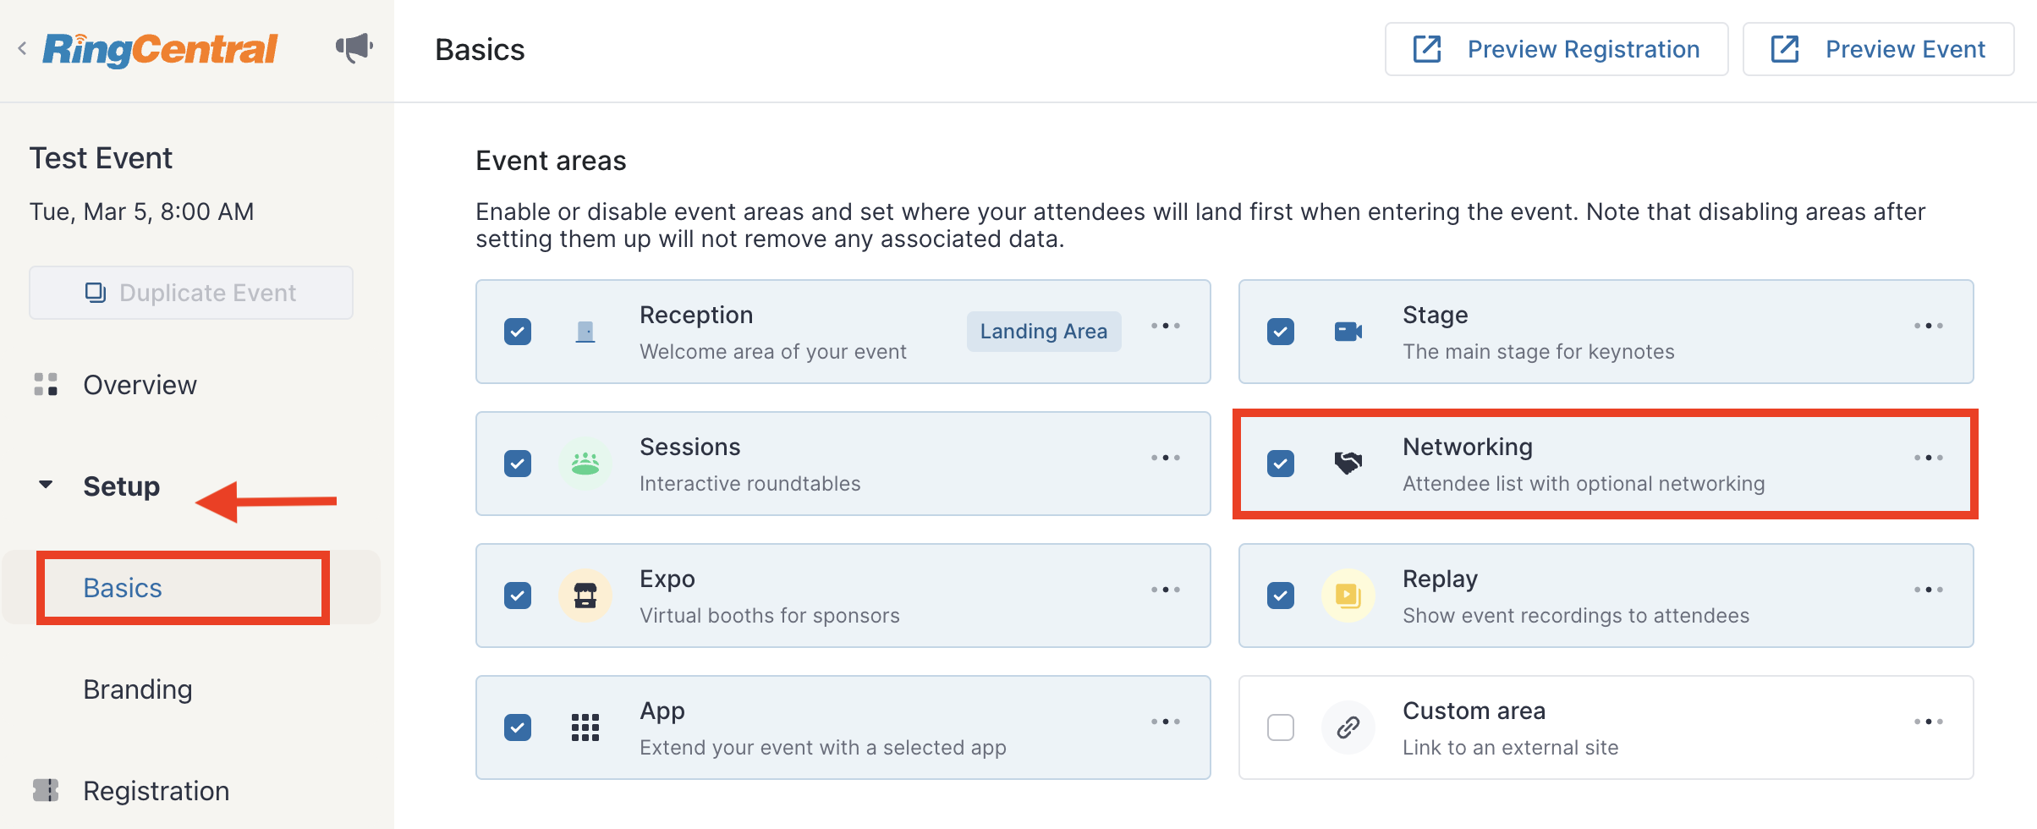Go to Overview in the sidebar

[140, 385]
